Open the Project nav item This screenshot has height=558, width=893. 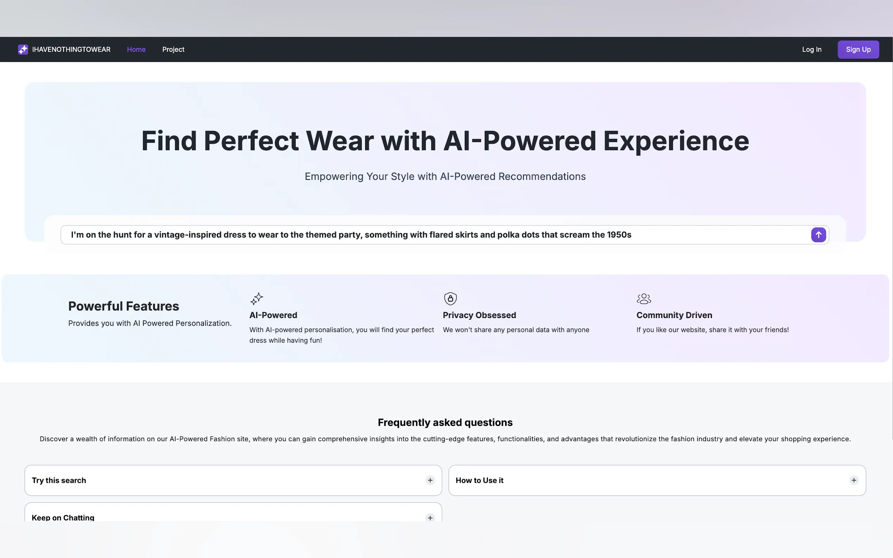click(x=173, y=50)
